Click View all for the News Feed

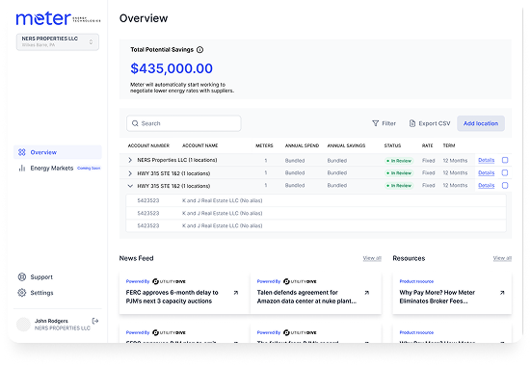point(372,258)
